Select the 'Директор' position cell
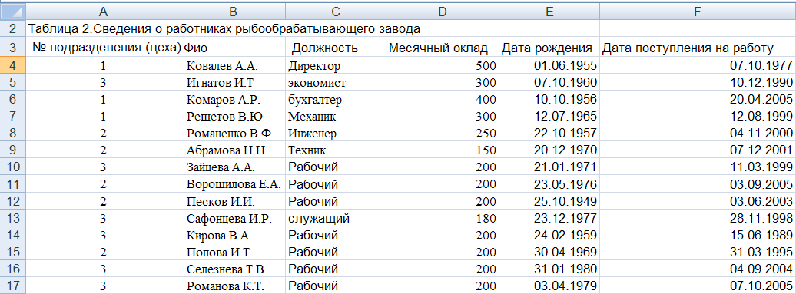 point(336,65)
